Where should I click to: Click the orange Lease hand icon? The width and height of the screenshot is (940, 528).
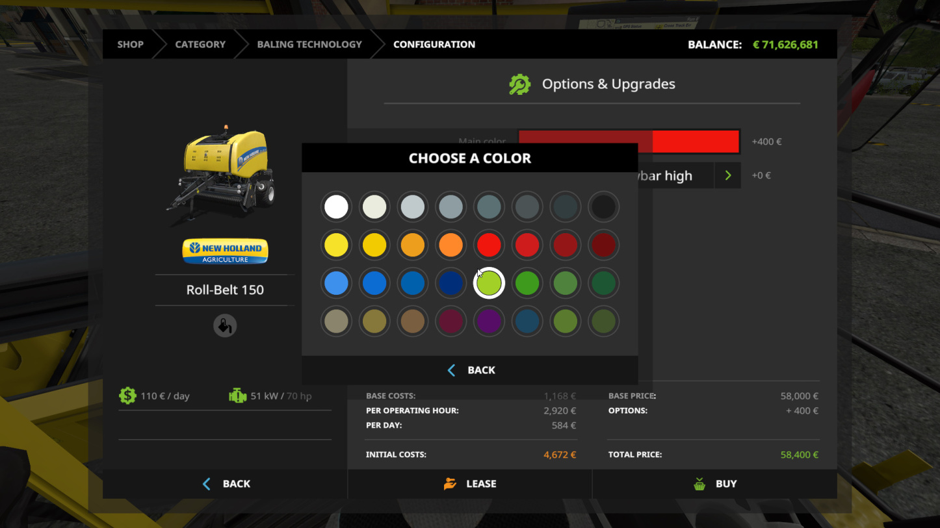450,484
